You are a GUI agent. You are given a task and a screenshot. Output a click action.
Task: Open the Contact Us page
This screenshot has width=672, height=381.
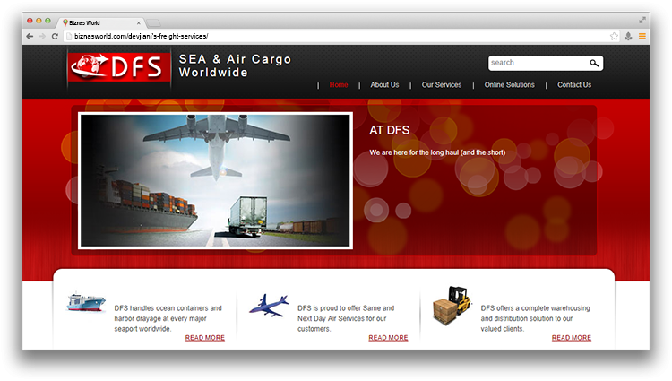point(574,85)
